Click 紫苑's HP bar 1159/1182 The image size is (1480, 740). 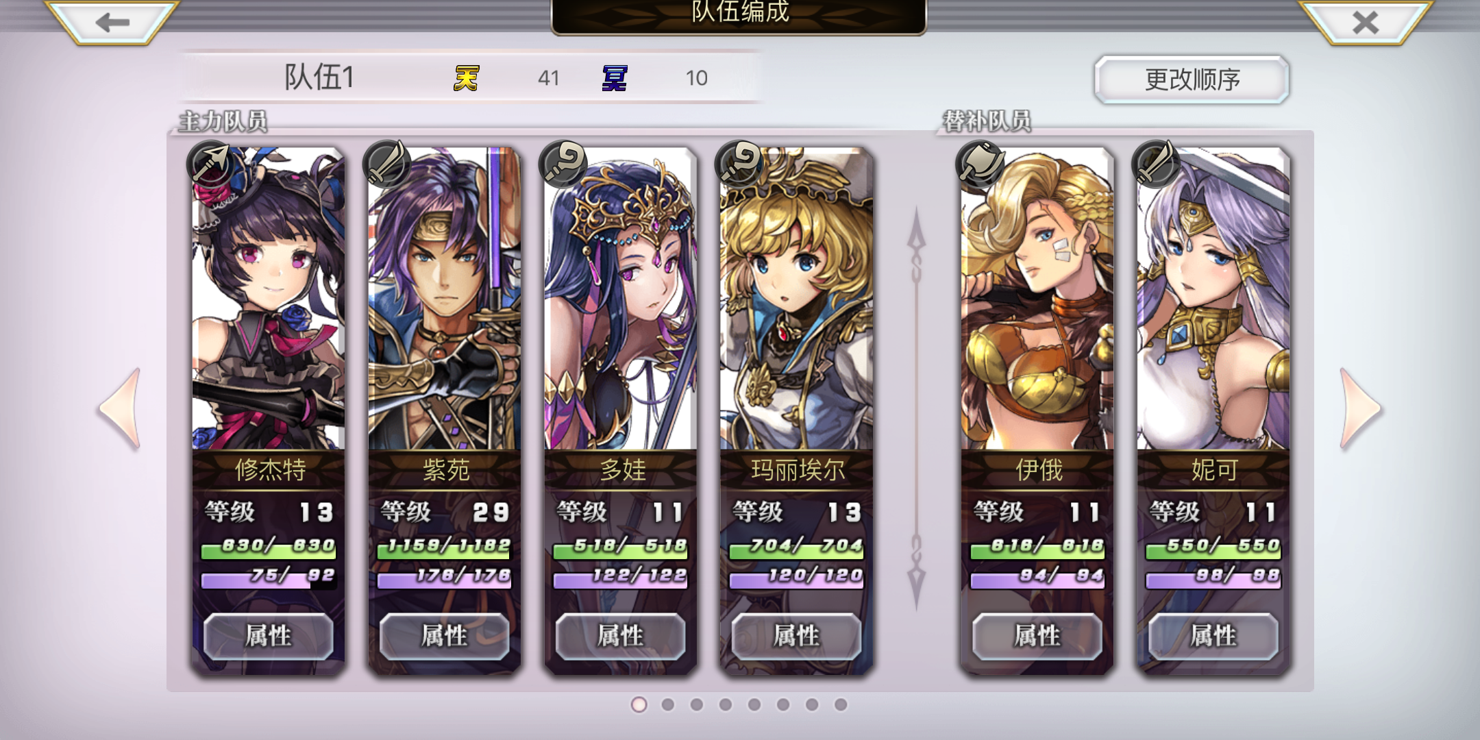coord(445,547)
